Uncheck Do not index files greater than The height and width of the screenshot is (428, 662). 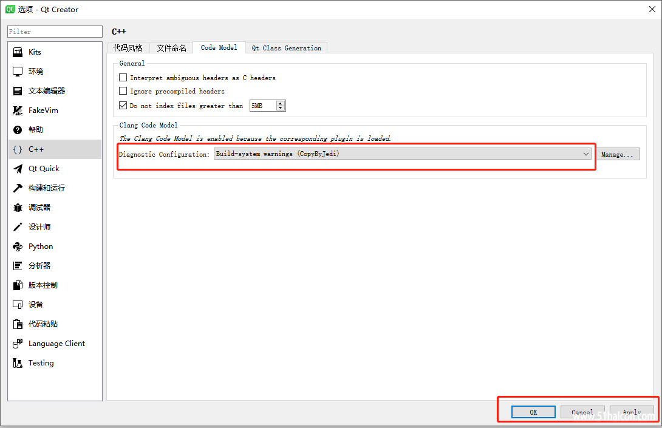[x=123, y=106]
